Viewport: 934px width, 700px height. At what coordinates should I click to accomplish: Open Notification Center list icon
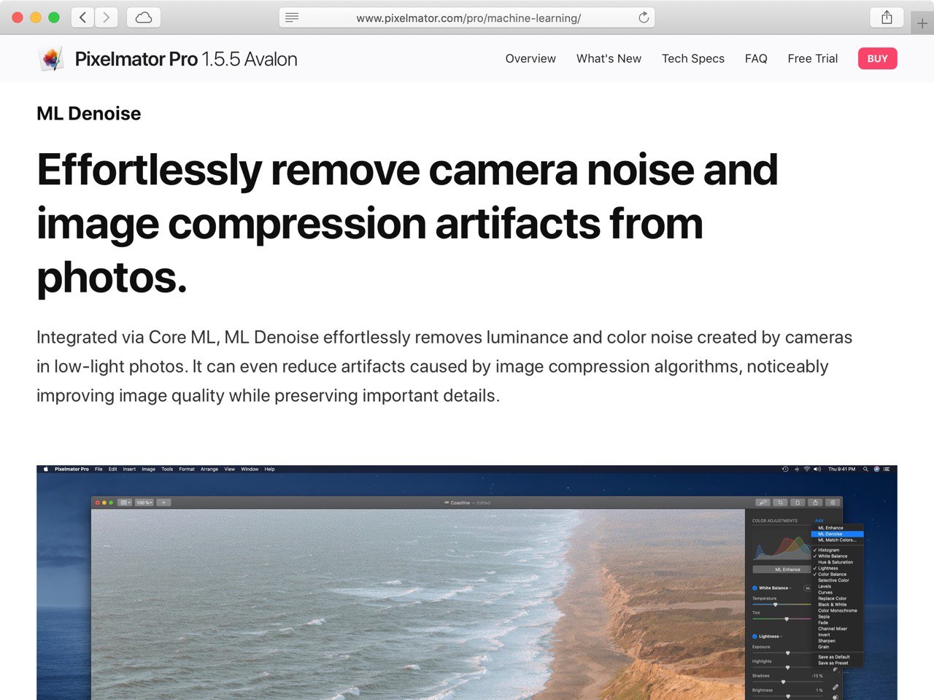[x=887, y=470]
